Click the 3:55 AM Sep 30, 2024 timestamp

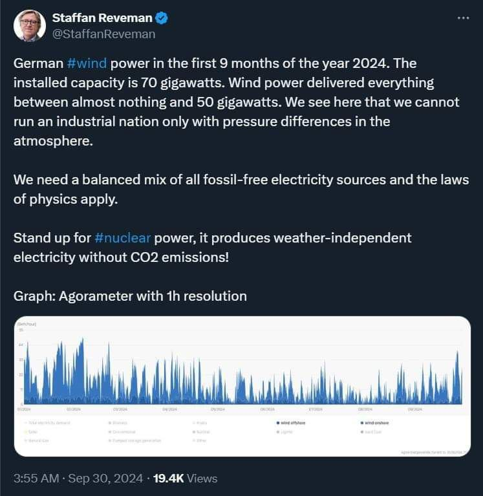[77, 479]
